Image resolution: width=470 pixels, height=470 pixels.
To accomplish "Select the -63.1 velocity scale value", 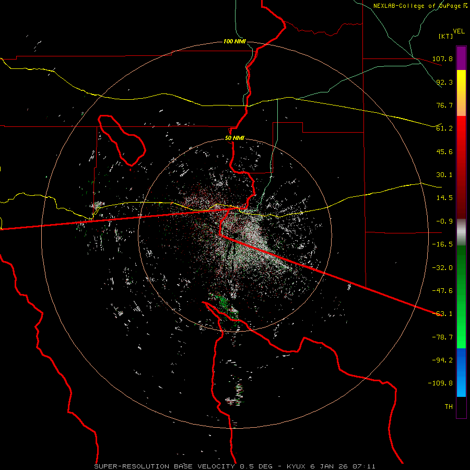I will [442, 314].
